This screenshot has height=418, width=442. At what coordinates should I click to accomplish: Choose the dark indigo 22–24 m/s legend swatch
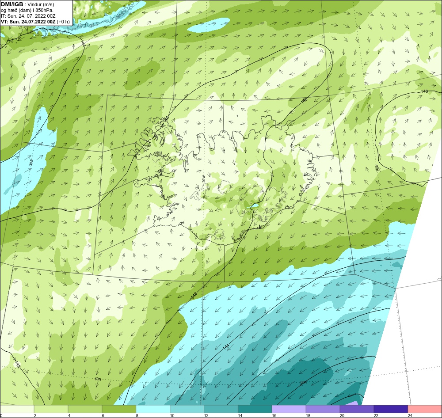[x=391, y=409]
